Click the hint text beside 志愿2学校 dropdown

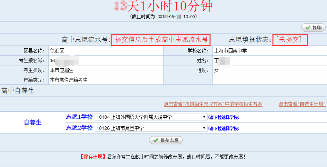click(x=224, y=128)
